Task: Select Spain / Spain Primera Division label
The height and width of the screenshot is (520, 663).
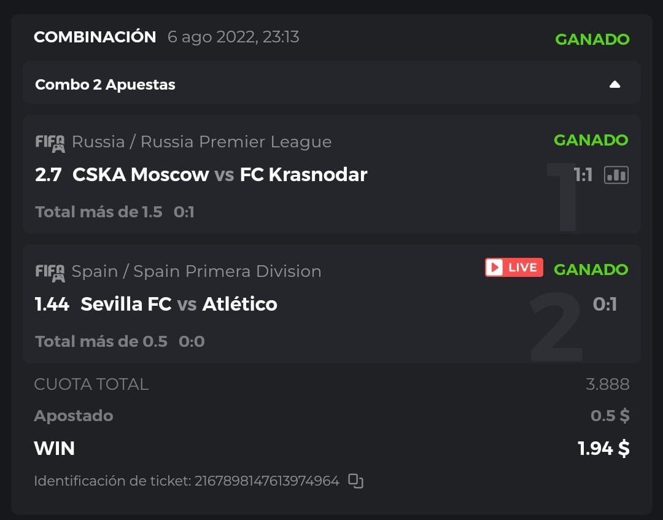Action: point(196,271)
